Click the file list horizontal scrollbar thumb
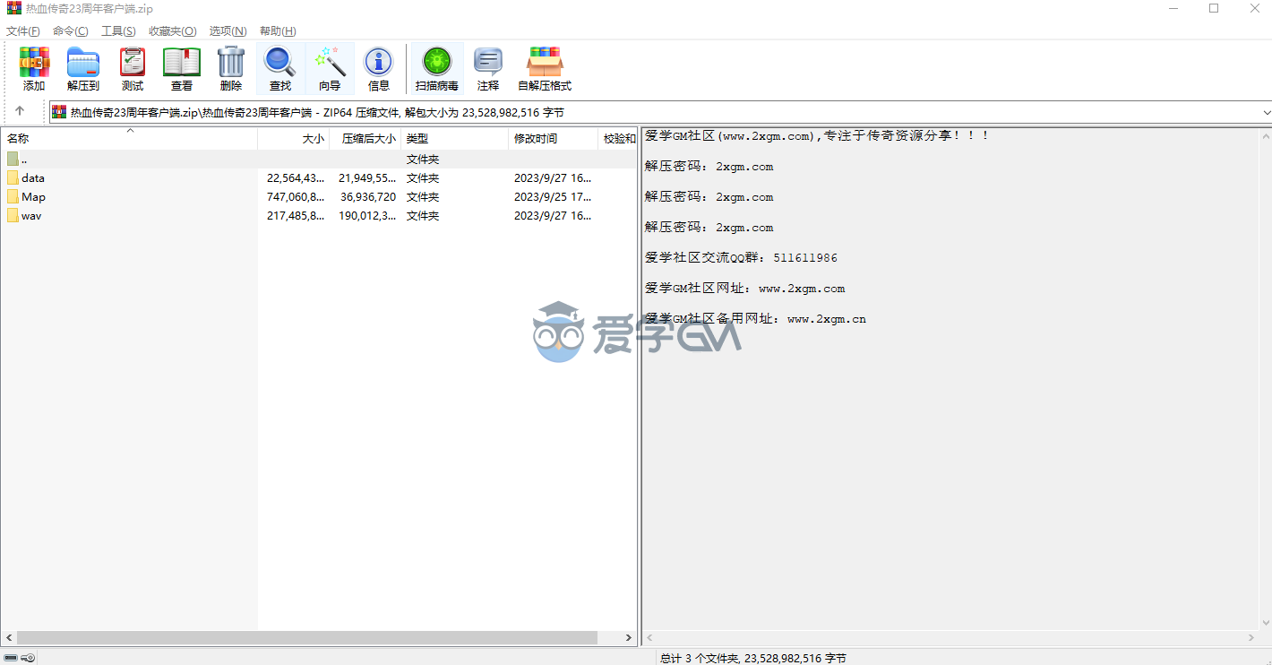1272x665 pixels. point(306,637)
